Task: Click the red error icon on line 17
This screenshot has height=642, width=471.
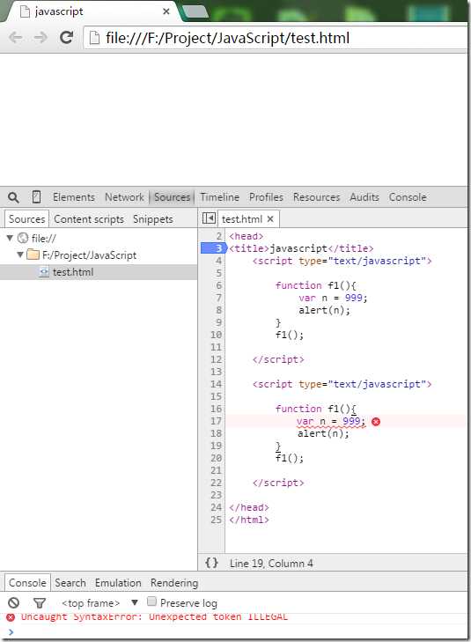Action: [376, 421]
